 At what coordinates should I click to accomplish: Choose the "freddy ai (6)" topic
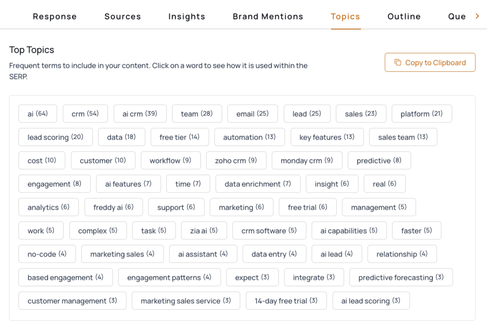[113, 207]
